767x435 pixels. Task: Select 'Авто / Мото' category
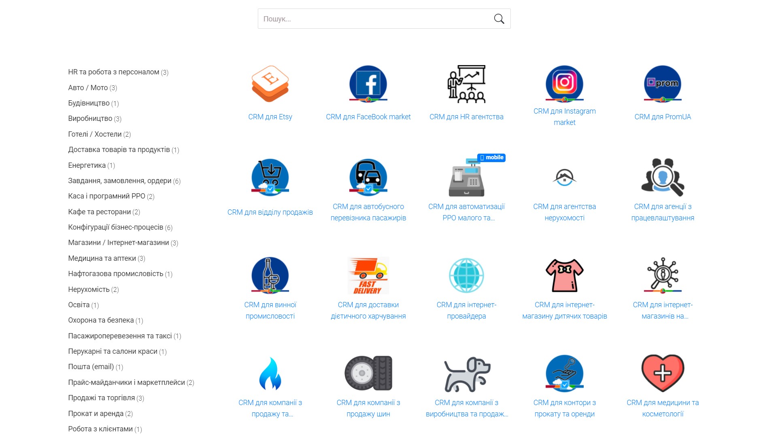point(88,88)
